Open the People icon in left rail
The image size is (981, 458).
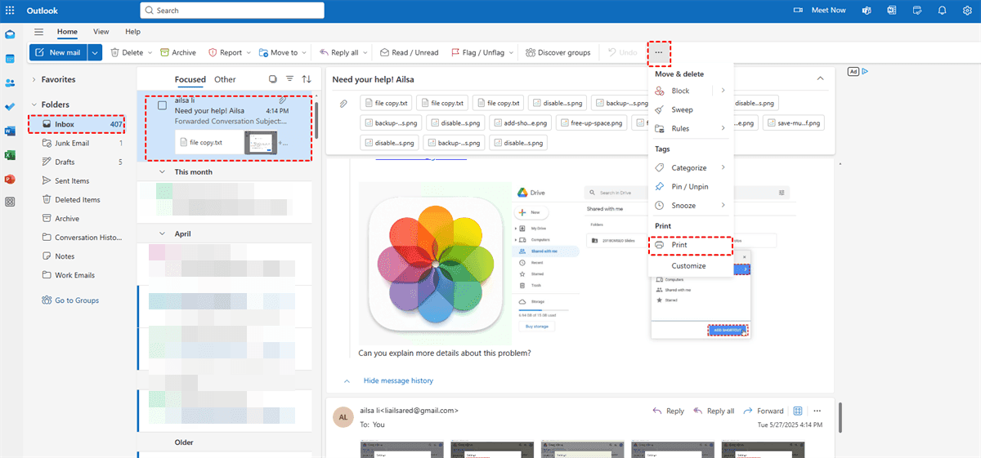pos(11,83)
